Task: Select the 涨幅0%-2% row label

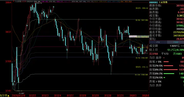Action: coord(156,70)
